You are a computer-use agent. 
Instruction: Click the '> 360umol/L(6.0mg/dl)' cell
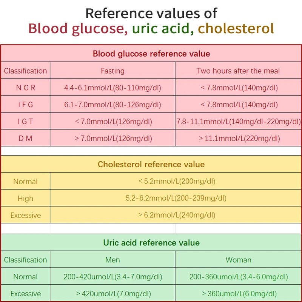click(x=239, y=294)
